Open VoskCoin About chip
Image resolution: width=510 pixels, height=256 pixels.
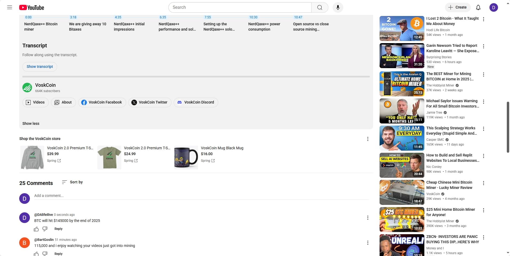pyautogui.click(x=63, y=102)
